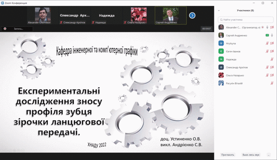Click crossed camera icon for Ольга Назарько

pos(272,75)
